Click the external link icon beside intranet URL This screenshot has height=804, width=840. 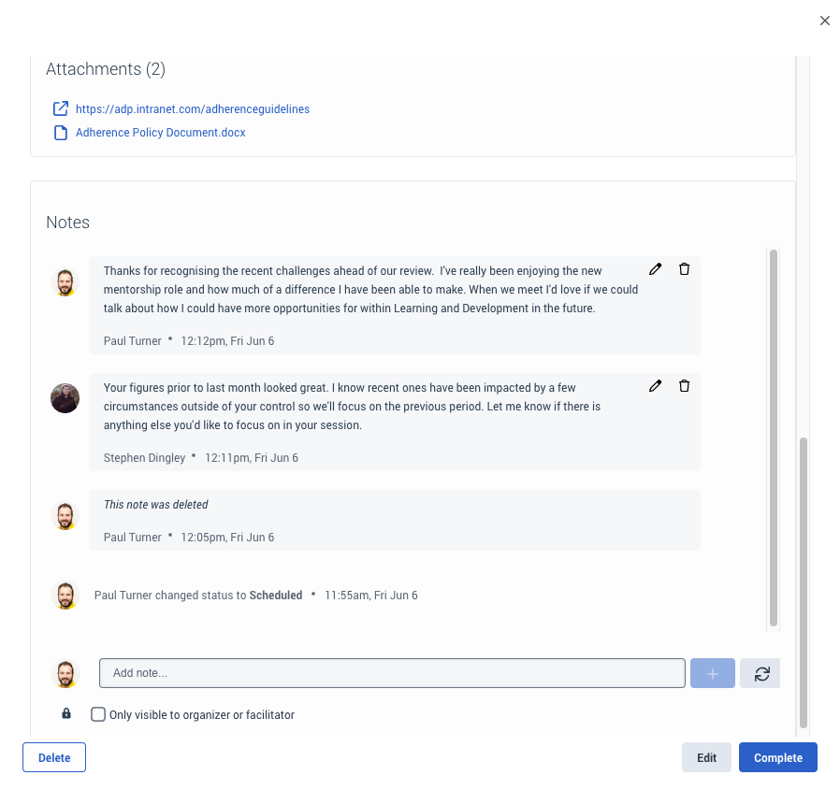coord(61,108)
